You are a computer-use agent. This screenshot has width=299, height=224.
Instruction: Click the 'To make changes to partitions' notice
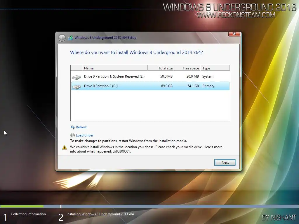point(128,141)
